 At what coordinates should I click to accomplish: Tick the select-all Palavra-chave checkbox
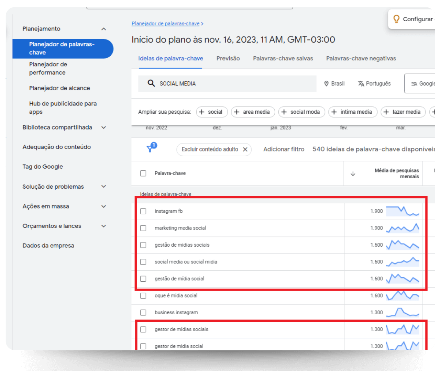click(x=143, y=173)
